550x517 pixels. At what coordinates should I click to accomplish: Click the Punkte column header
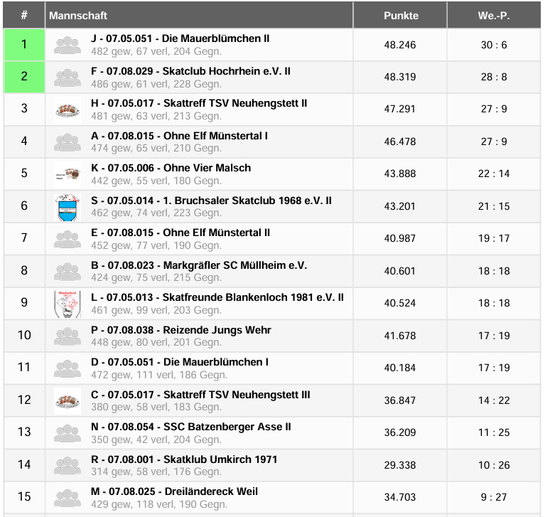[x=400, y=15]
